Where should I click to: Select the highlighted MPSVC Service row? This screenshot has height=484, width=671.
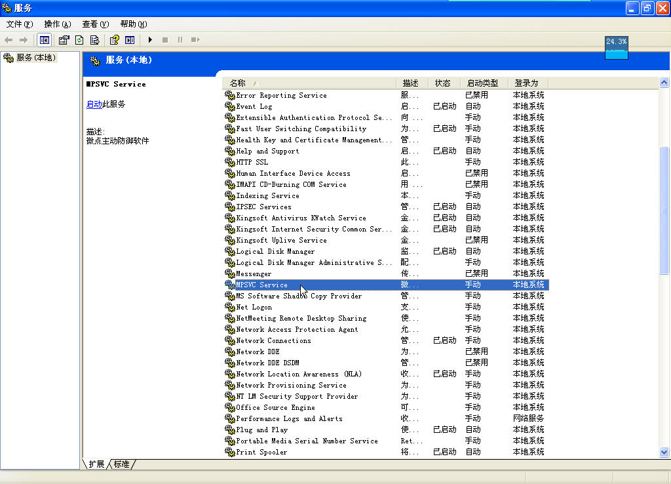(385, 285)
